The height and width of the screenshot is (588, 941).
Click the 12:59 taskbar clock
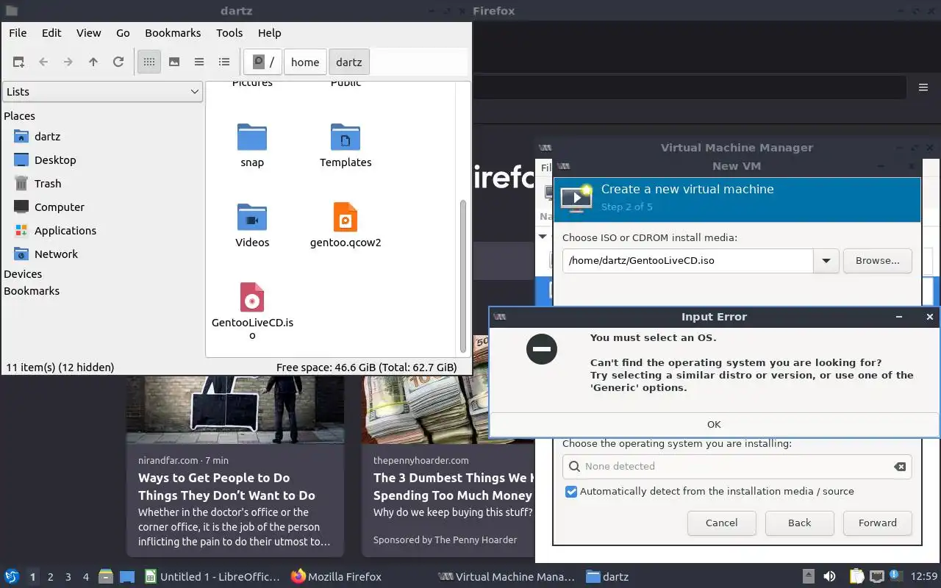pos(924,576)
